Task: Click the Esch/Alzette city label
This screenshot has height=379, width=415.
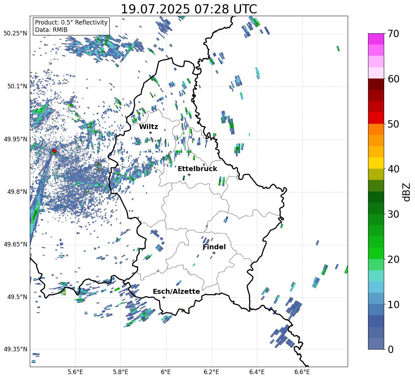Action: coord(176,291)
